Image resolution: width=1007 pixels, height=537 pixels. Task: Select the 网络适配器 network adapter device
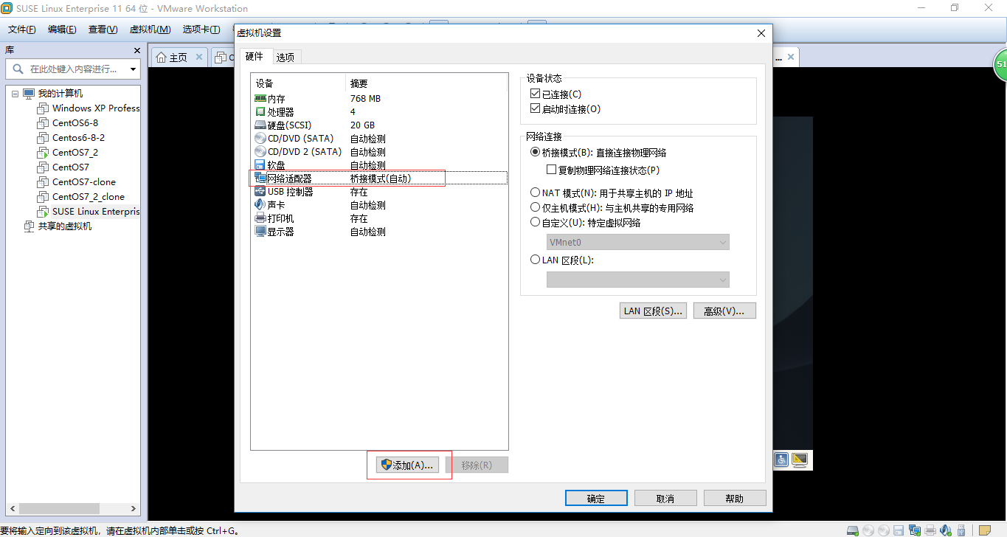pyautogui.click(x=379, y=178)
